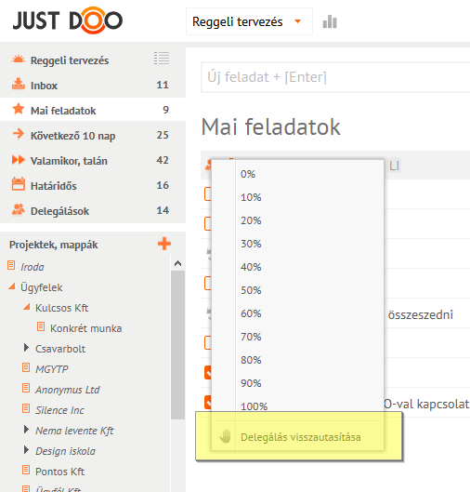Expand the Design iskola folder
This screenshot has width=470, height=492.
tap(26, 450)
